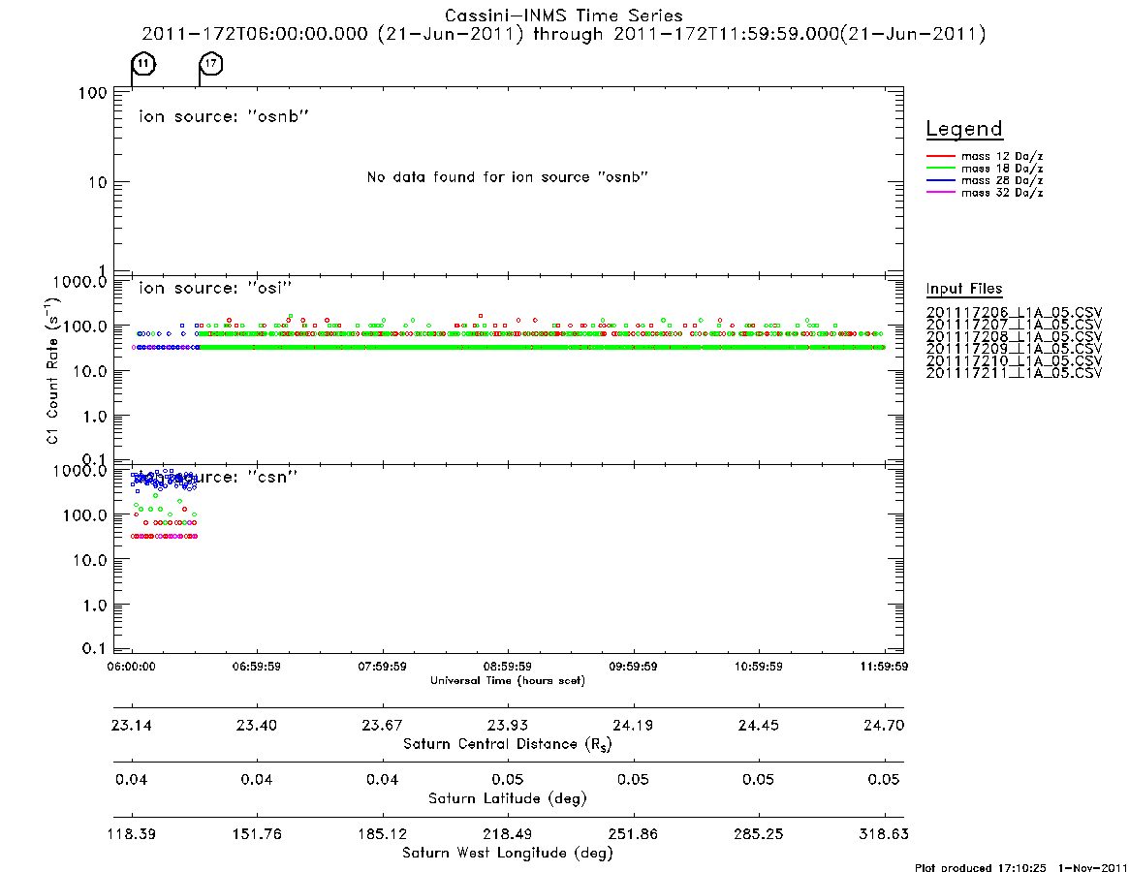Click the magenta mass 32 Da/z legend line
The height and width of the screenshot is (872, 1129).
pos(940,193)
